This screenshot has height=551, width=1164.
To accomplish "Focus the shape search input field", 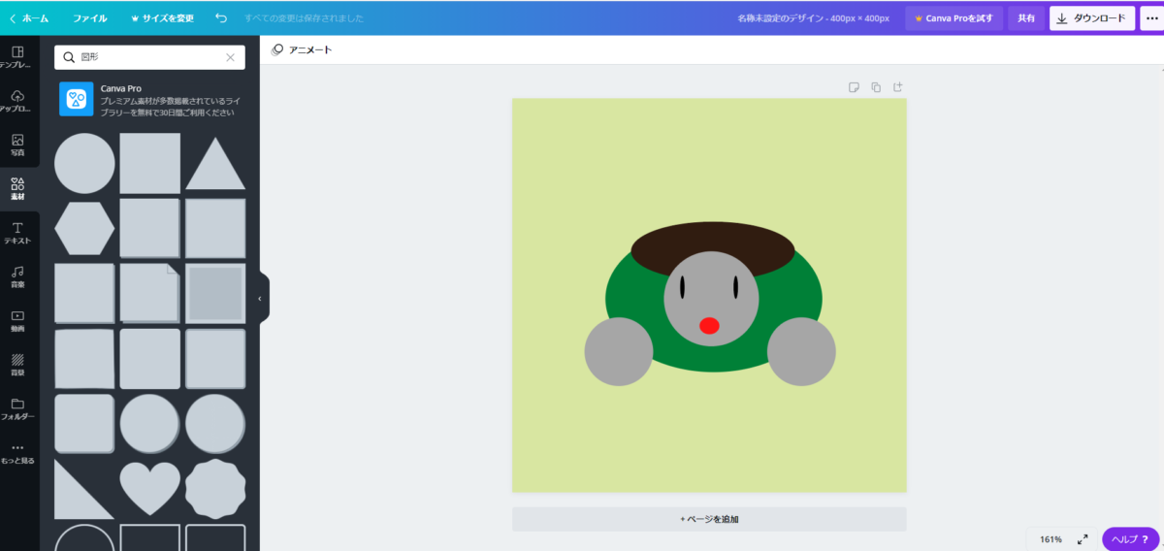I will 149,57.
